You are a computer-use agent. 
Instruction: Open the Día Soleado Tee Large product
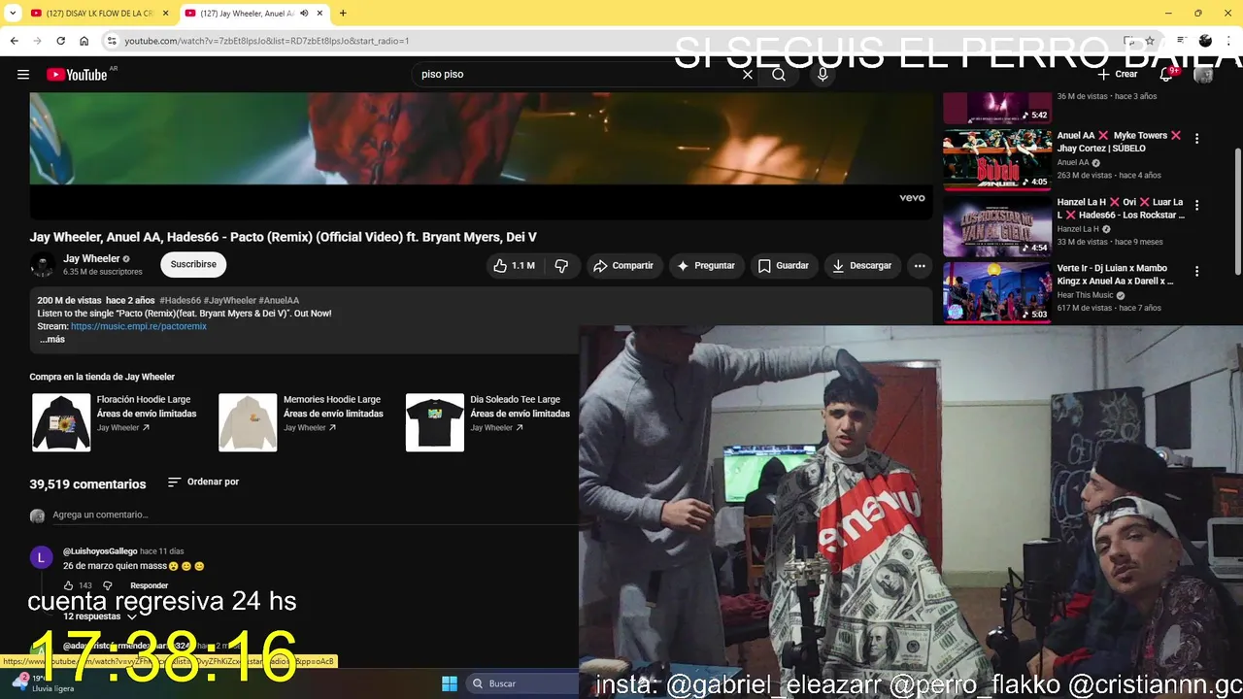[x=488, y=422]
